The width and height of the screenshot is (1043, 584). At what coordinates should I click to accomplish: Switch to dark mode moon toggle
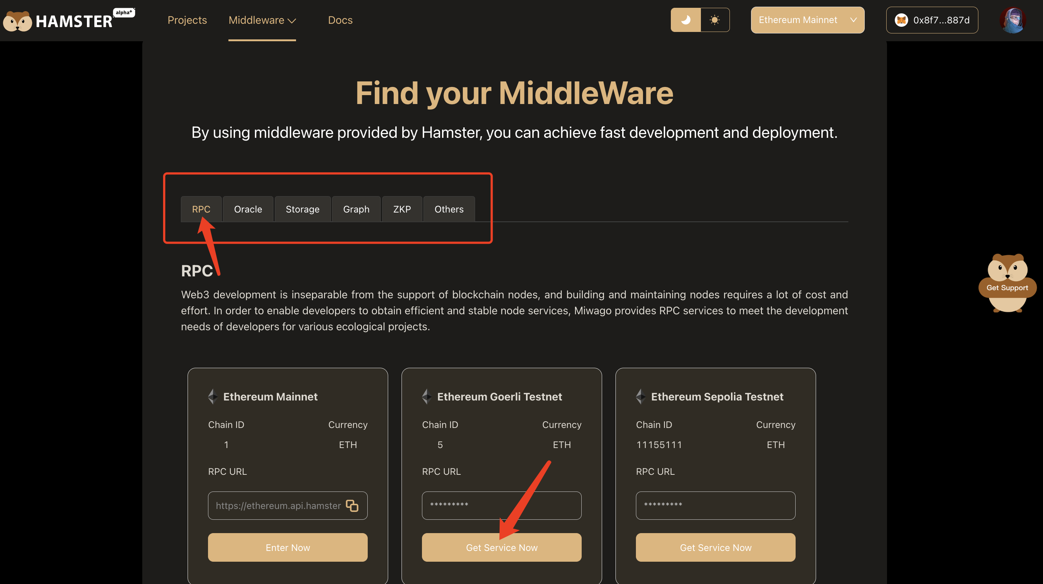pyautogui.click(x=685, y=20)
